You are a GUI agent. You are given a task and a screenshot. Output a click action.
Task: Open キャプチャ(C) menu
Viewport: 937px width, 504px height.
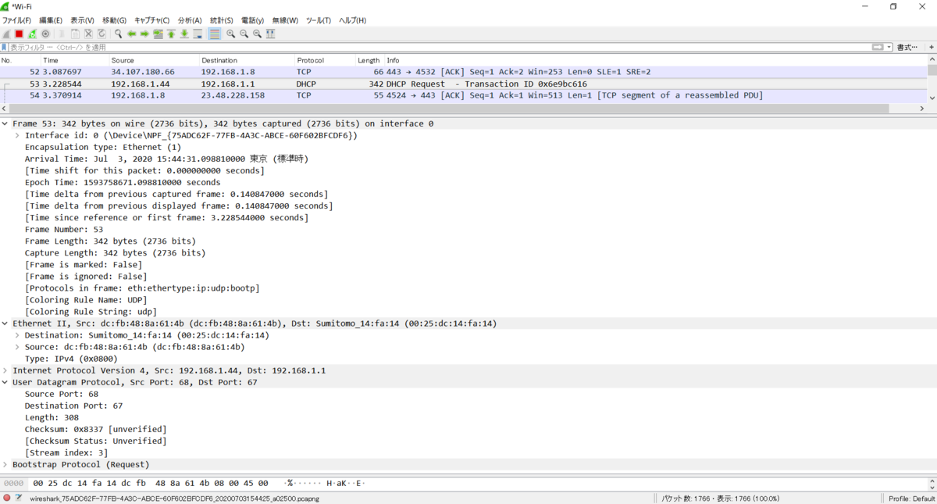pos(151,20)
